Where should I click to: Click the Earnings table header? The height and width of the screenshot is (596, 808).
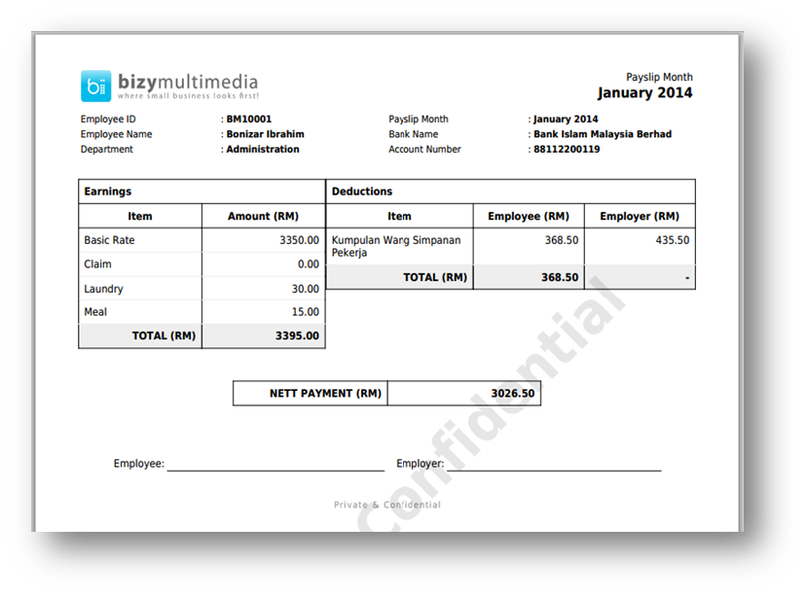point(108,192)
